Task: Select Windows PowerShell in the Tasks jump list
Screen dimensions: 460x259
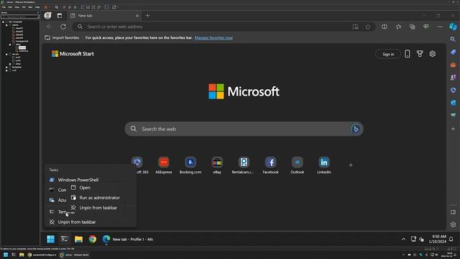Action: pyautogui.click(x=91, y=180)
